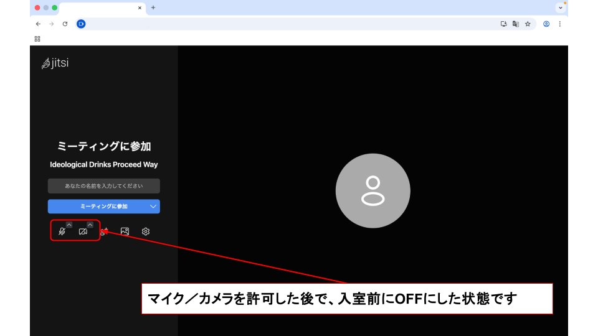Expand video options chevron above camera icon
598x336 pixels.
[90, 225]
